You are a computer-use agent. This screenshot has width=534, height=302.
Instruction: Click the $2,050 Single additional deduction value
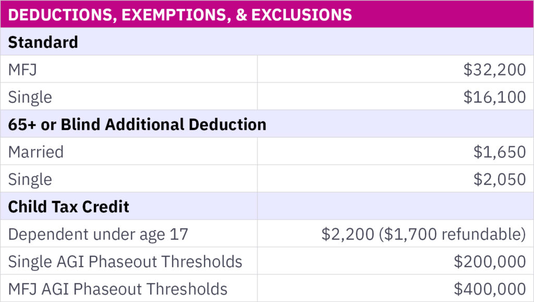[x=500, y=179]
